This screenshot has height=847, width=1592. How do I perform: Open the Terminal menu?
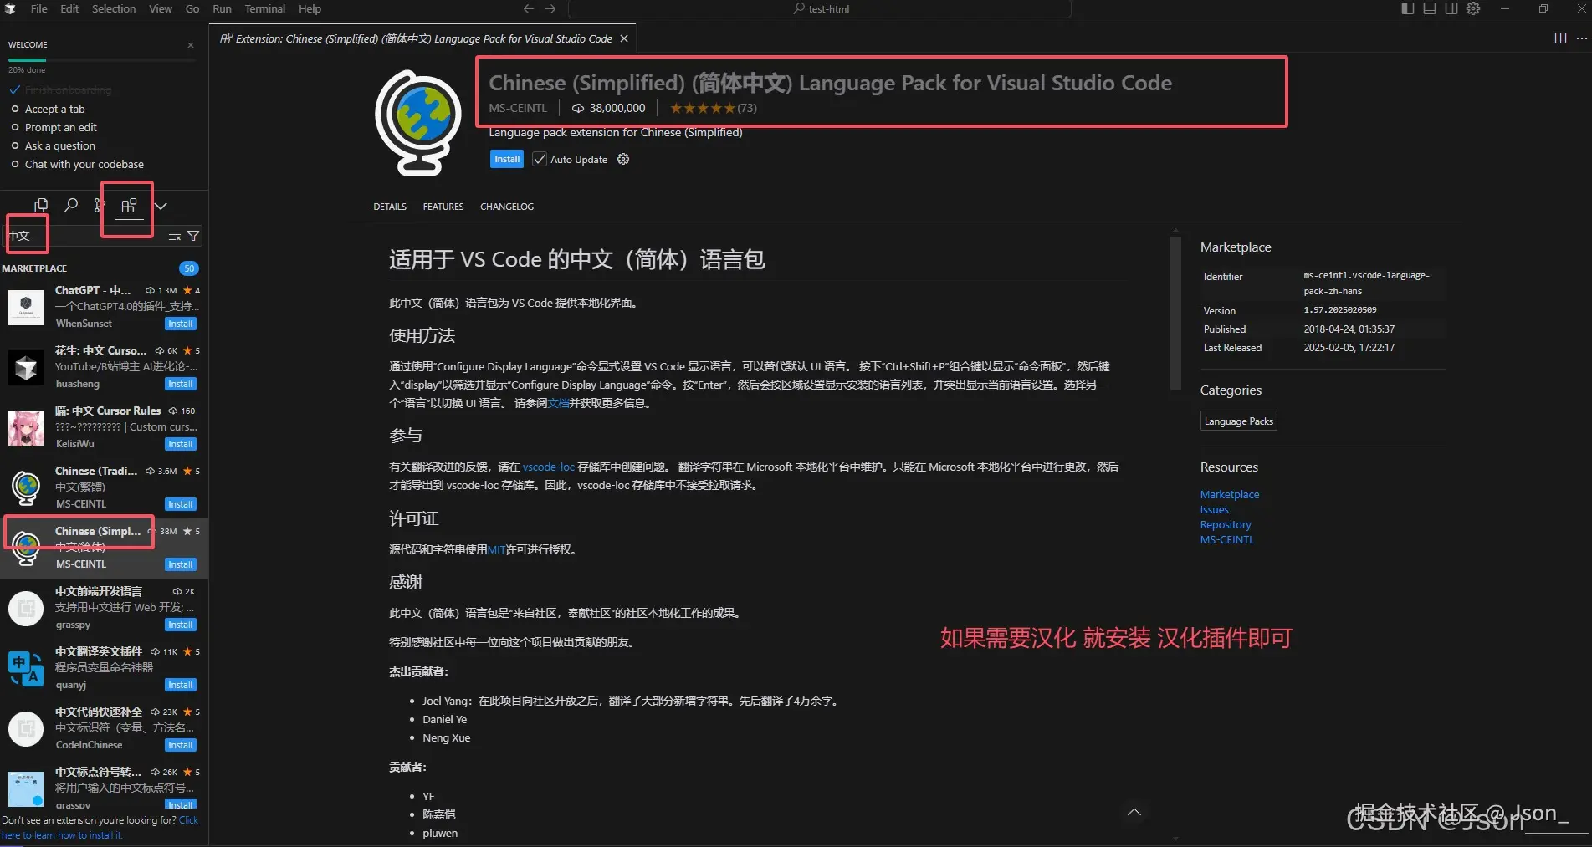coord(265,8)
